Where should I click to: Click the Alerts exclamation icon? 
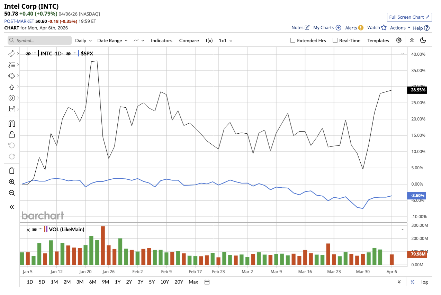tap(361, 28)
